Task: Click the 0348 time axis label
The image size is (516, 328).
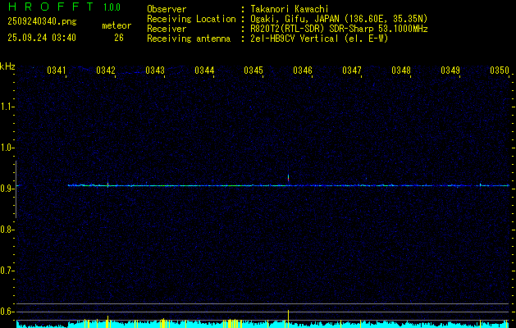Action: click(401, 71)
